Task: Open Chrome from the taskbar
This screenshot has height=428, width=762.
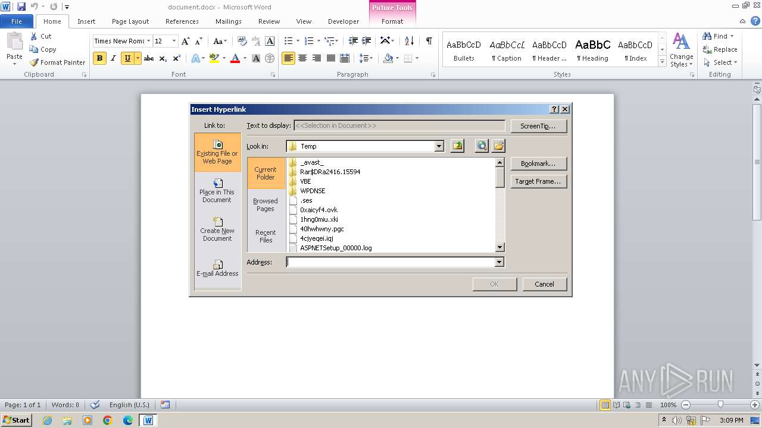Action: click(x=108, y=420)
